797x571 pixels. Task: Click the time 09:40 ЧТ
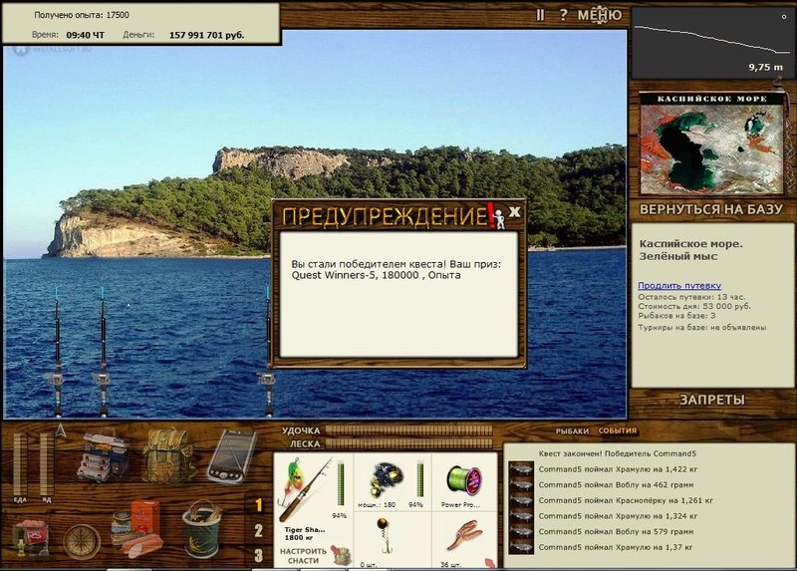pos(86,35)
